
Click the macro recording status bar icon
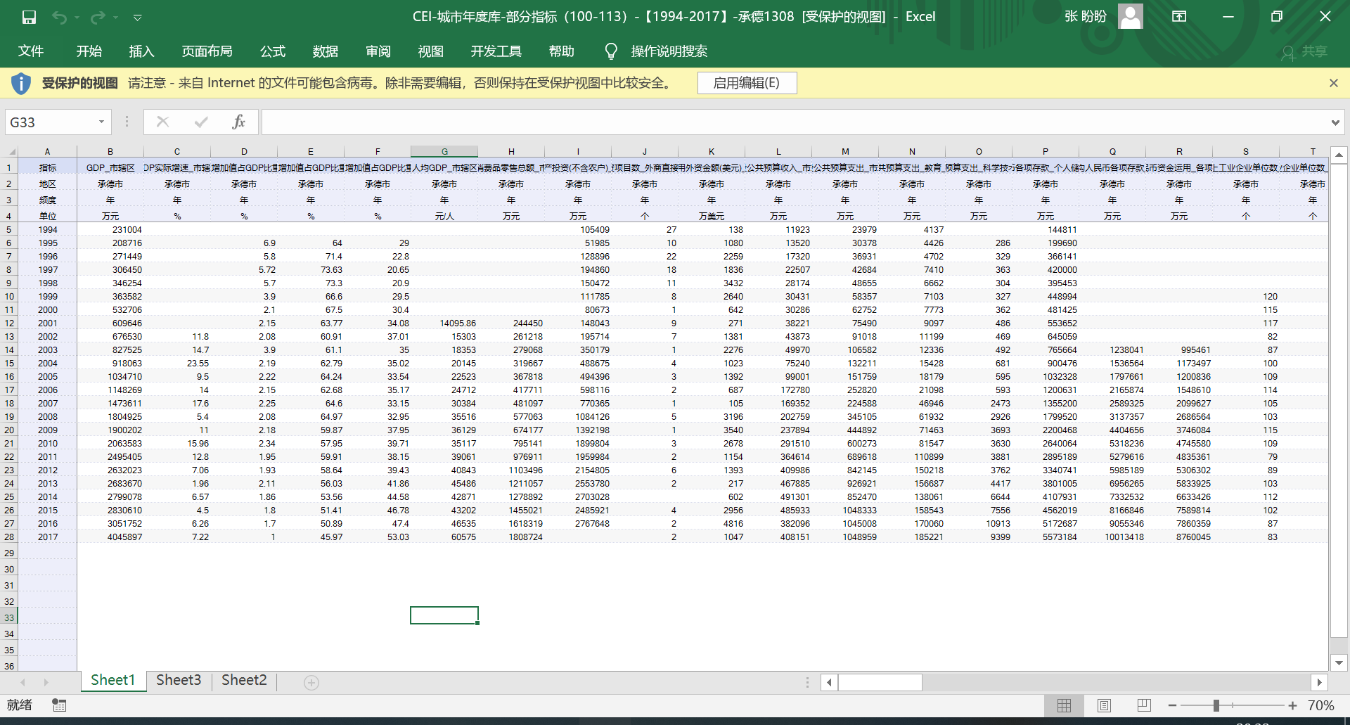pos(59,705)
